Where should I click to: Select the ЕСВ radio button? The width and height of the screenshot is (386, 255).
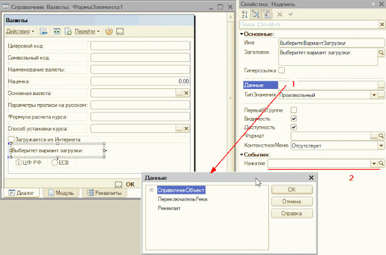55,162
